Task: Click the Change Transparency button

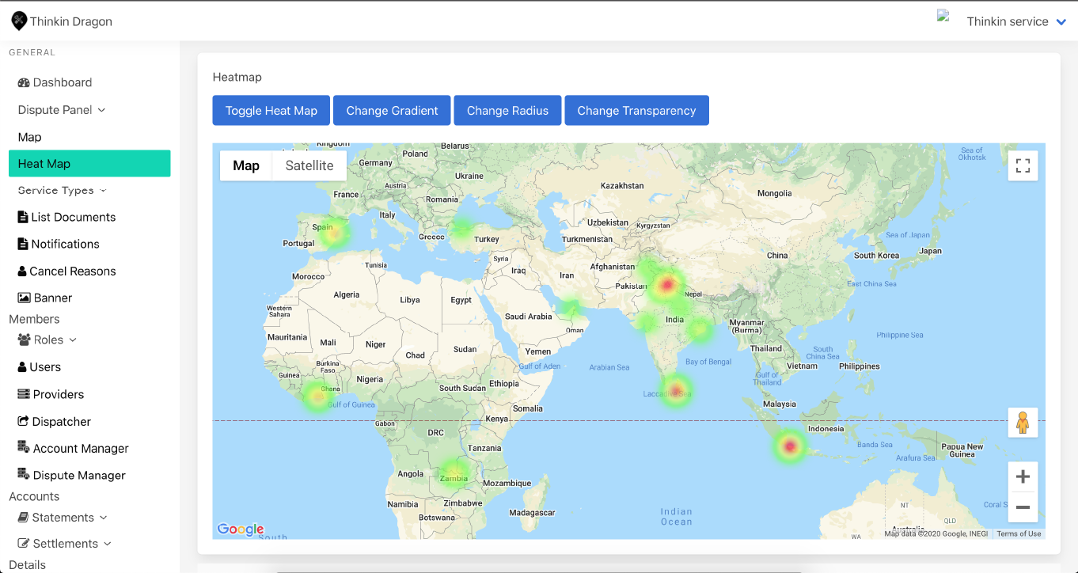Action: [636, 111]
